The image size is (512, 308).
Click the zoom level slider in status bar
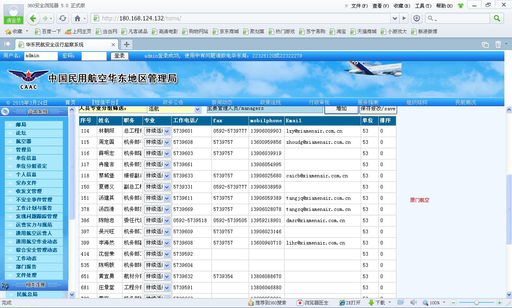476,303
